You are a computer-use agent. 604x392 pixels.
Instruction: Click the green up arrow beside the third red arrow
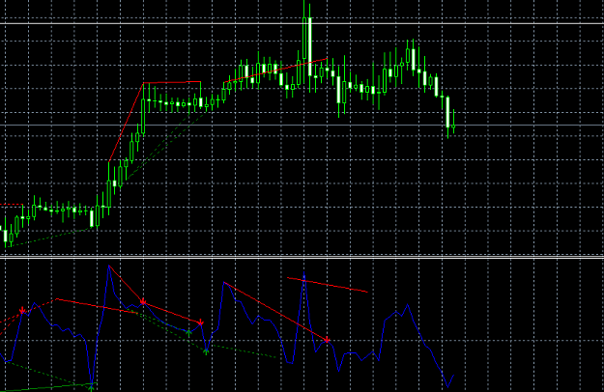pyautogui.click(x=188, y=333)
